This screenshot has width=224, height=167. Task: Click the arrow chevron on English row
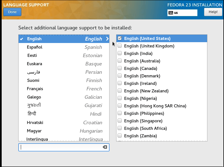click(107, 39)
